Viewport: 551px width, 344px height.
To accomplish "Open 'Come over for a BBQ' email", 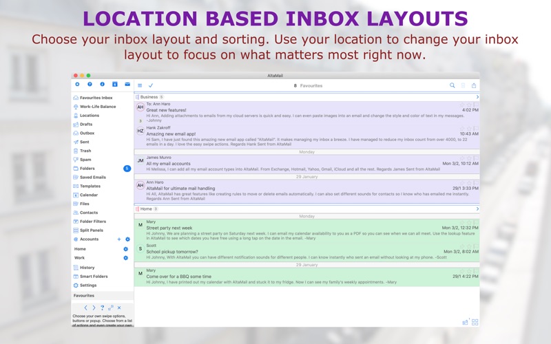I will 306,277.
